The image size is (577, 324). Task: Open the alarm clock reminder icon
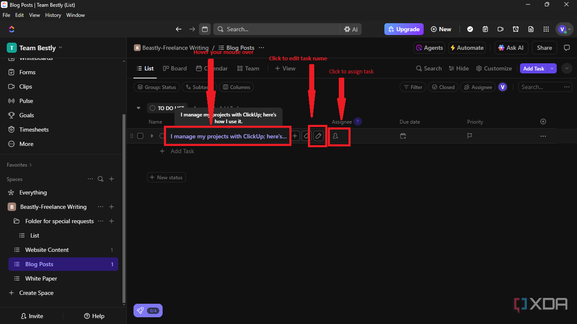click(516, 29)
